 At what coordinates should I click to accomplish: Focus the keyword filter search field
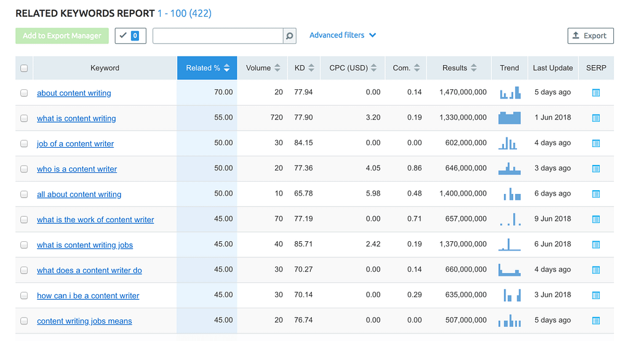tap(218, 36)
